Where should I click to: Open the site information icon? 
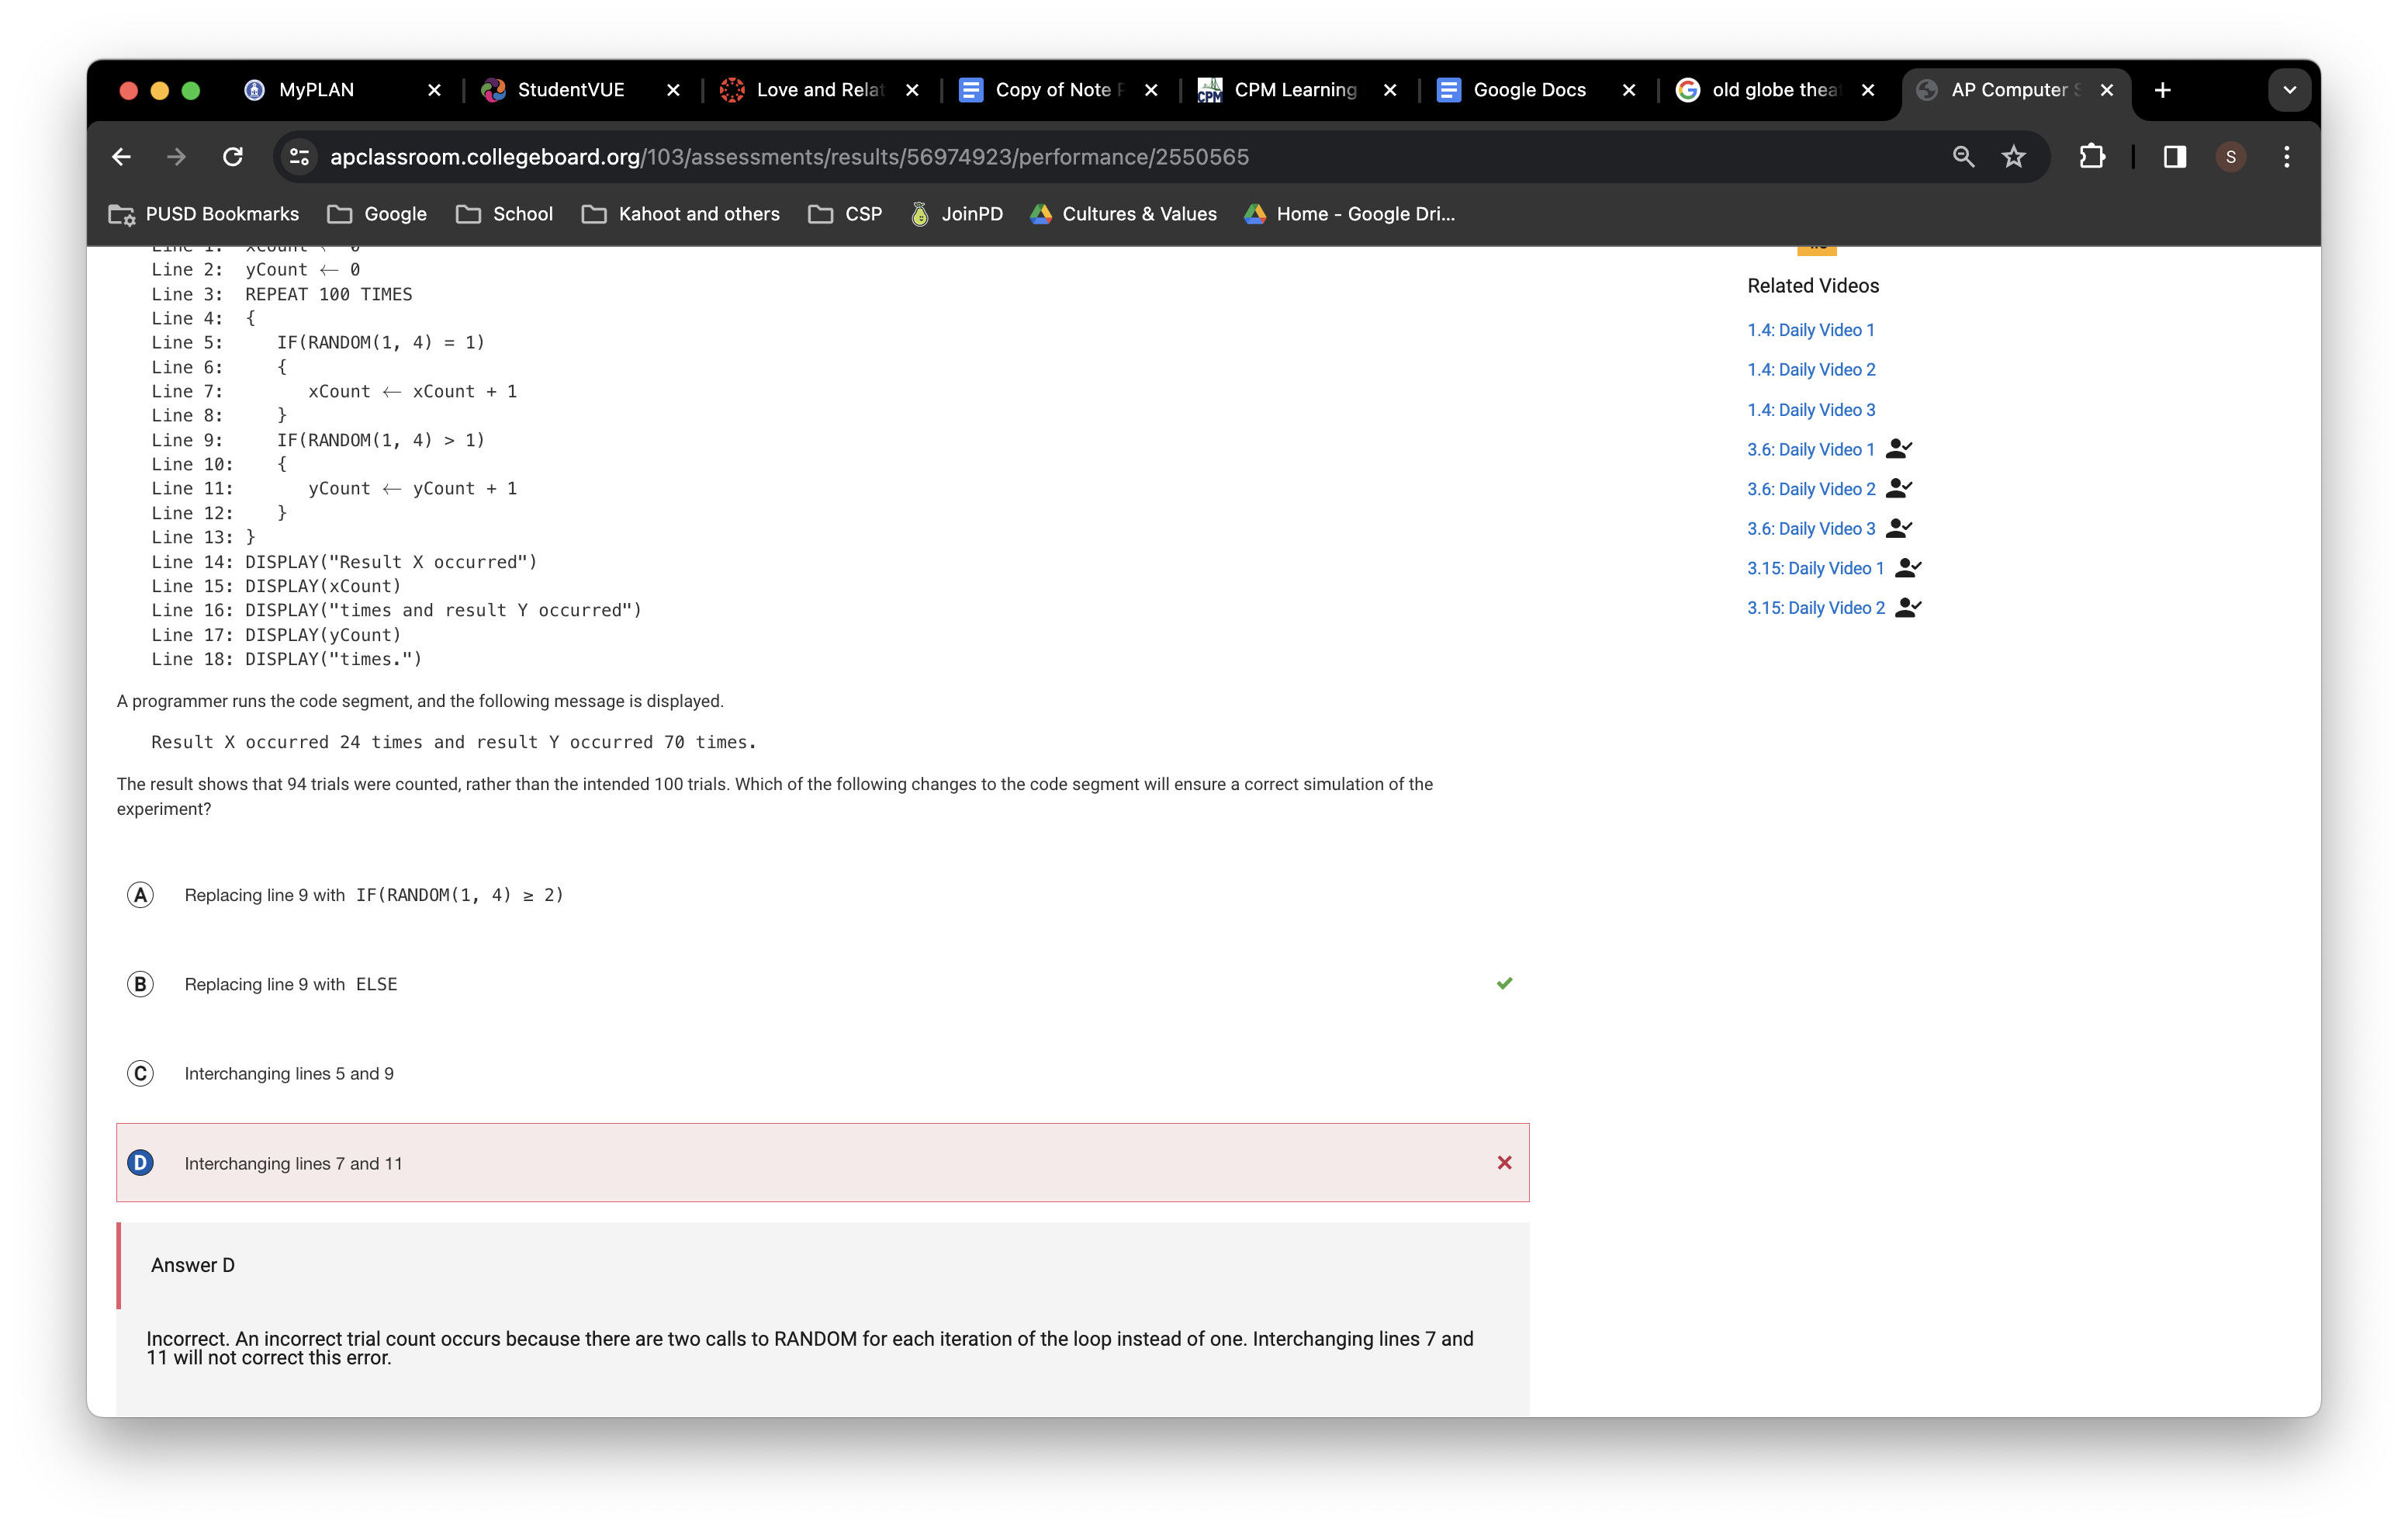click(299, 157)
